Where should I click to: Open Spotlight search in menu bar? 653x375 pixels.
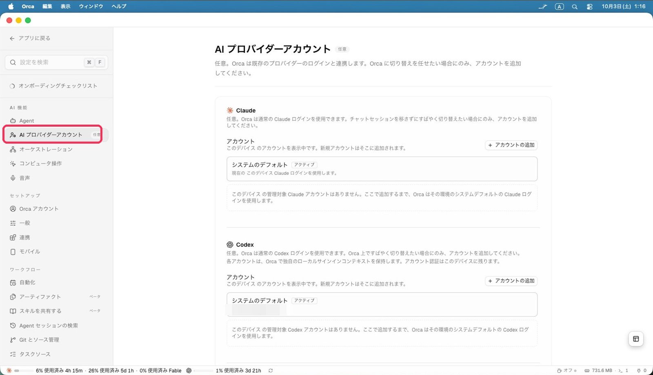click(575, 7)
